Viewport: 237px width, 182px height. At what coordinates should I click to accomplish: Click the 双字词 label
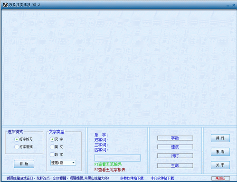(x=101, y=140)
